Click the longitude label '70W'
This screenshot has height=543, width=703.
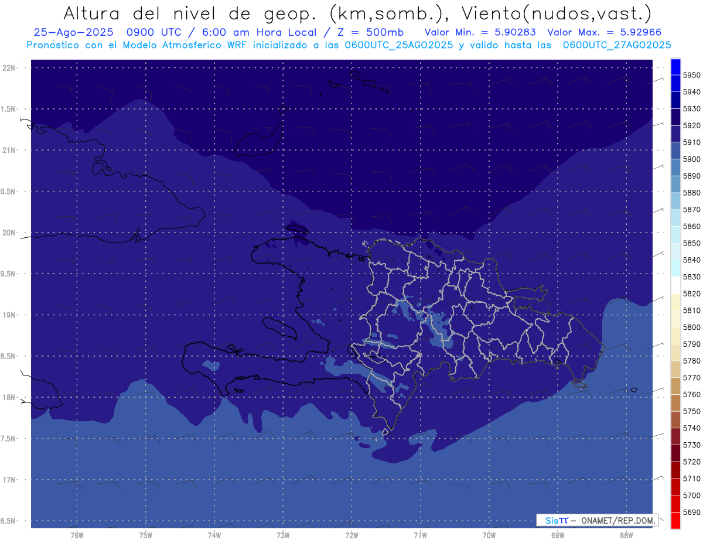(x=489, y=535)
